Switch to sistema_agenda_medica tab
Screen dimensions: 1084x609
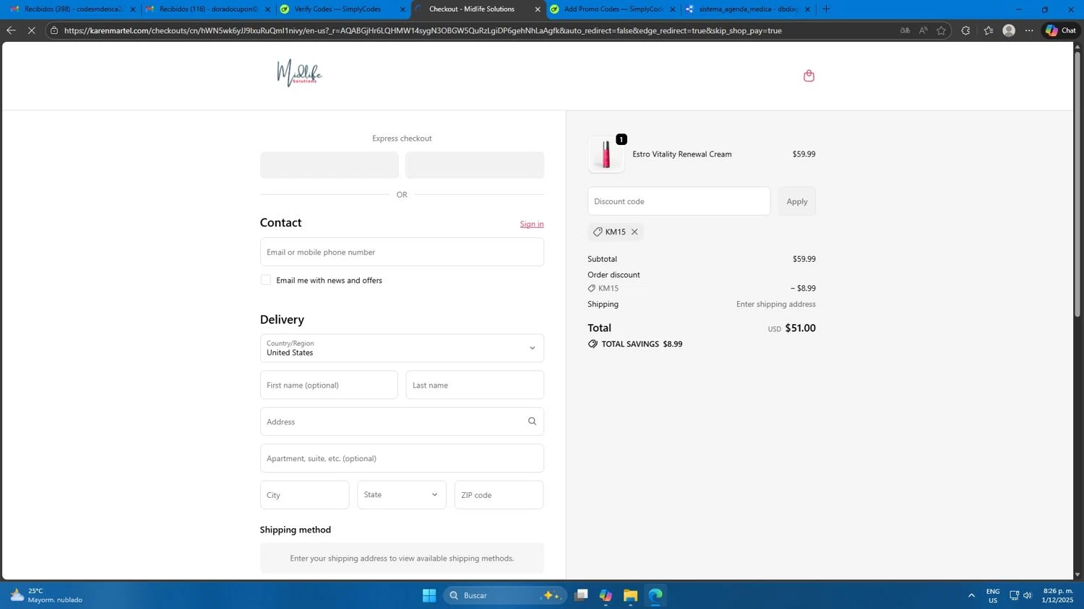[x=748, y=9]
